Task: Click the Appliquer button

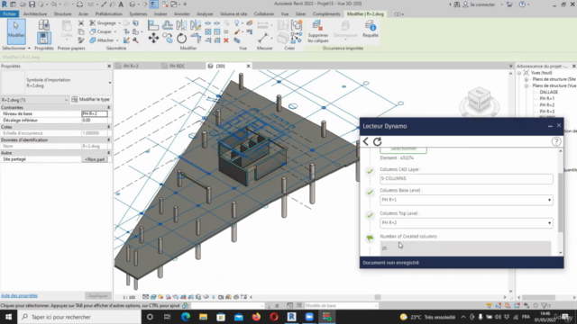Action: pos(98,296)
